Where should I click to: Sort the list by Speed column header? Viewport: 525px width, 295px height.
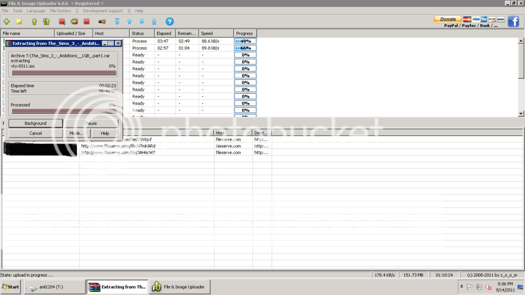pos(216,34)
